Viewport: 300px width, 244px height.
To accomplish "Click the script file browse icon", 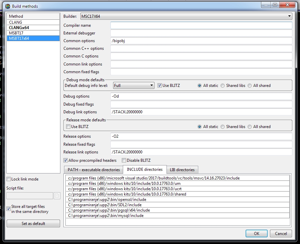I will point(57,196).
